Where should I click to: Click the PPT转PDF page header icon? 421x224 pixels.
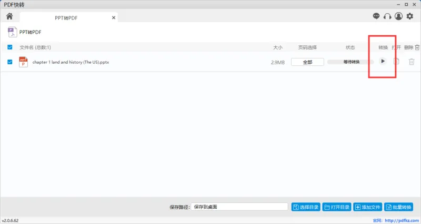pyautogui.click(x=12, y=32)
